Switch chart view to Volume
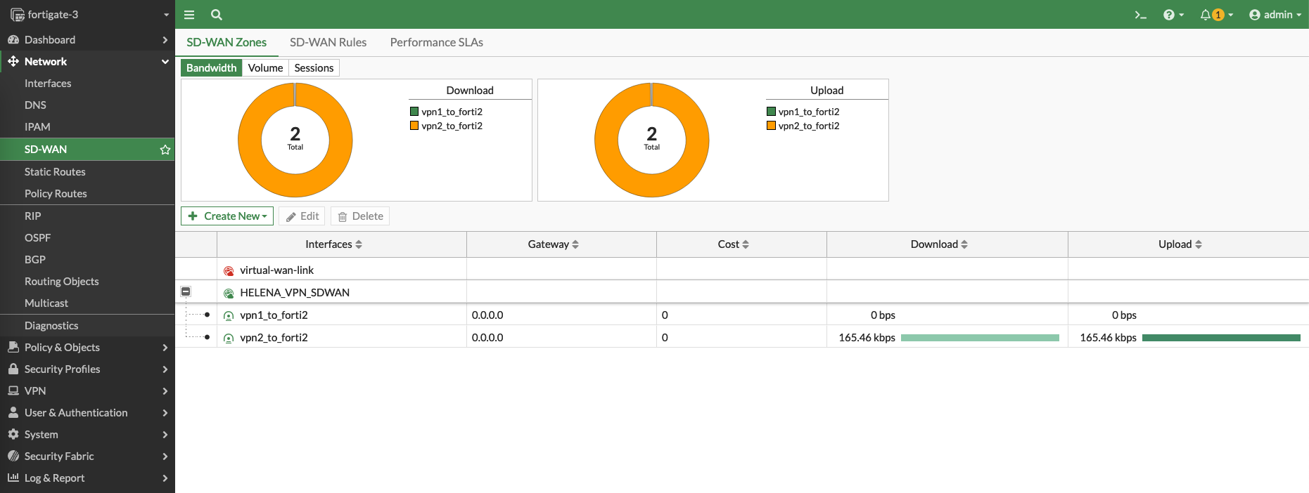 tap(265, 68)
